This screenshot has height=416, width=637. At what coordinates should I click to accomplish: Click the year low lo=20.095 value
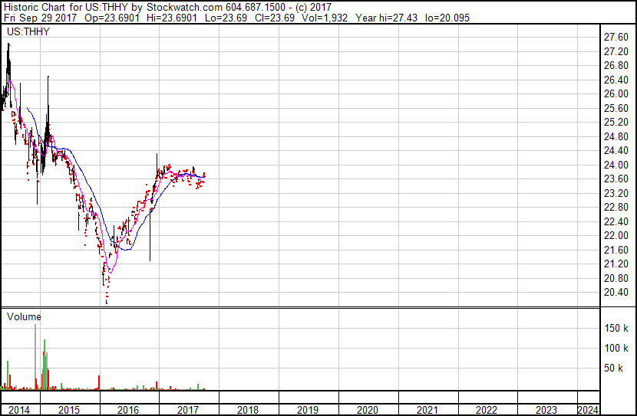click(447, 18)
